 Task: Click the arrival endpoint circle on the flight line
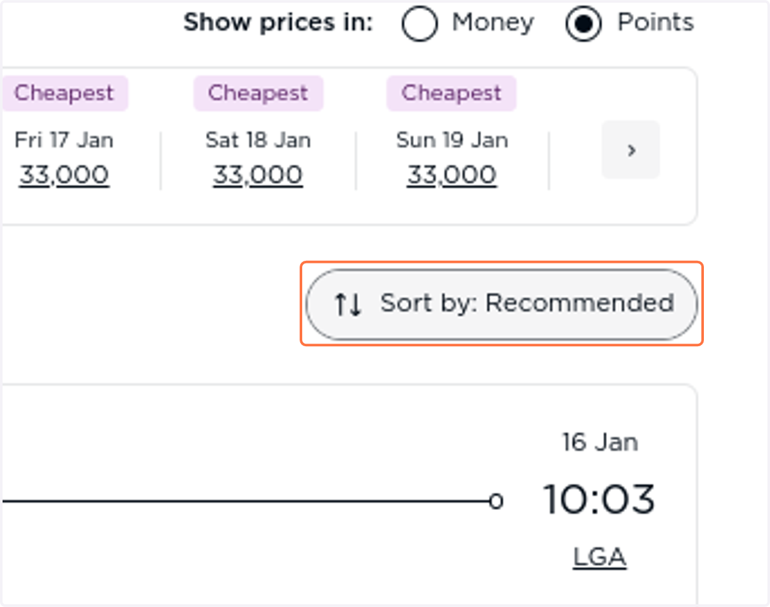pos(495,501)
